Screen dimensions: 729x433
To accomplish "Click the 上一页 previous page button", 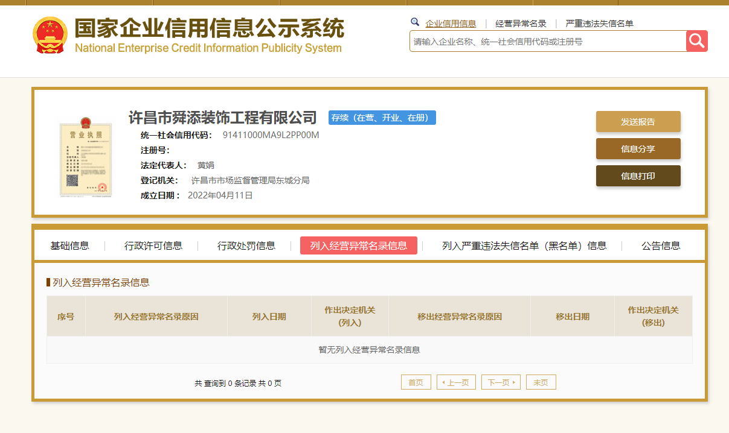I will [456, 382].
